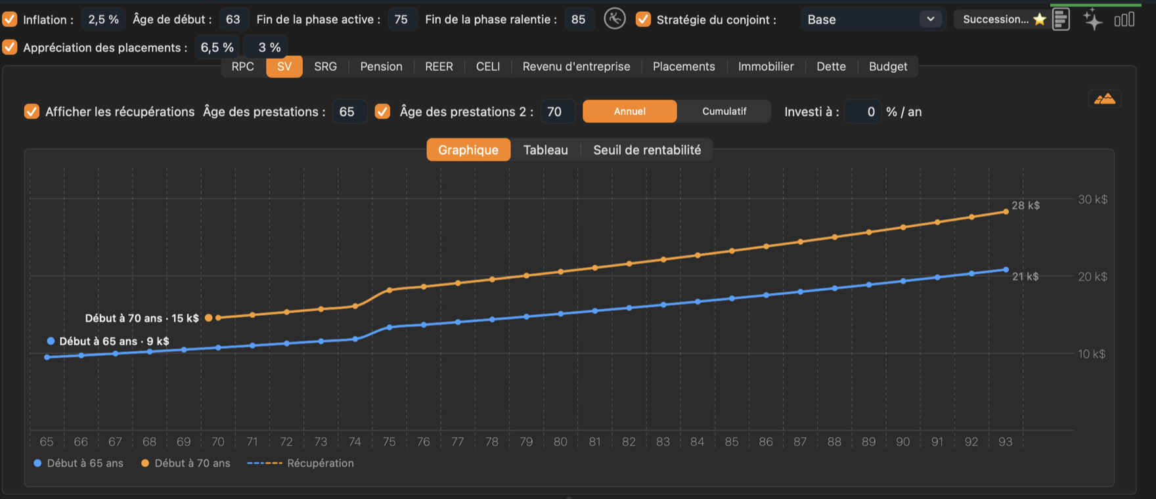
Task: Go to the Pension tab
Action: pos(382,66)
